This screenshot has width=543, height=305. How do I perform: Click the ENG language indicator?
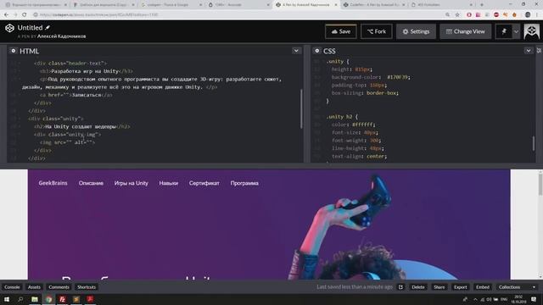[504, 299]
